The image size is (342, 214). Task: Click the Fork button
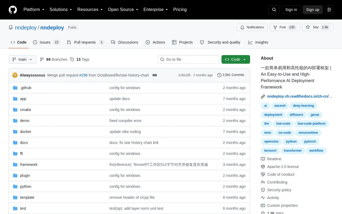[x=285, y=27]
